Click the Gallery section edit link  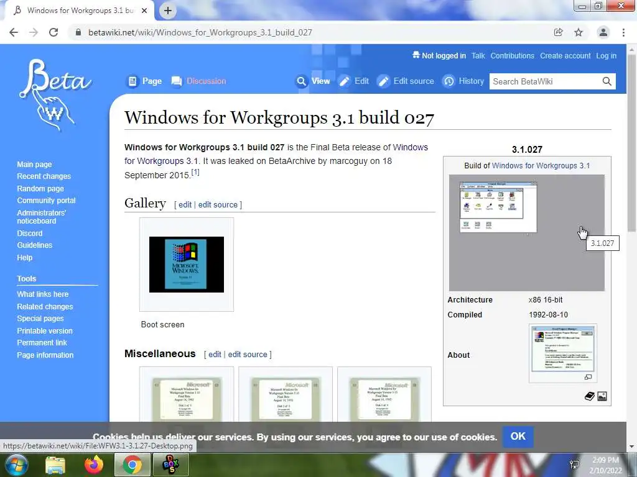coord(185,205)
